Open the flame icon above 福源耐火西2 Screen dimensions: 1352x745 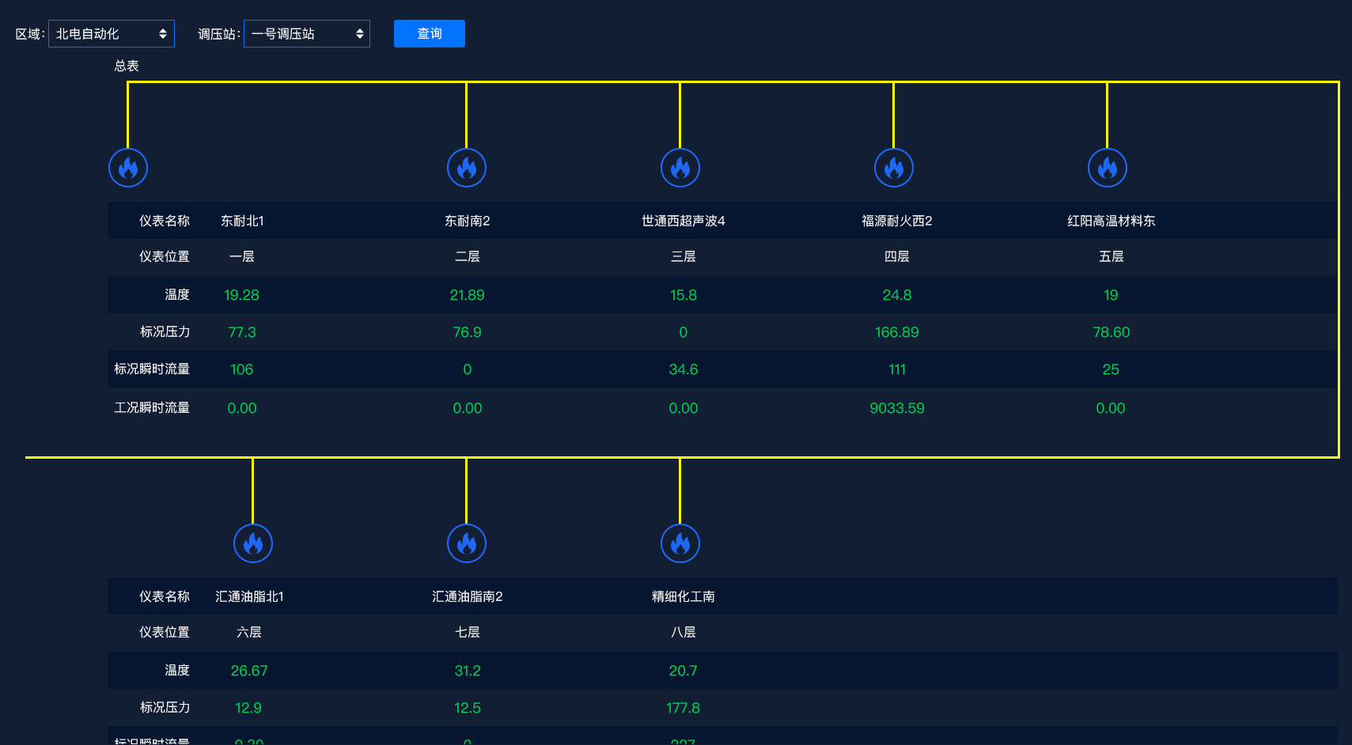[x=894, y=168]
